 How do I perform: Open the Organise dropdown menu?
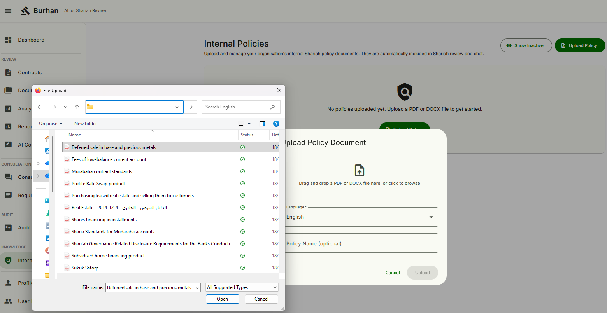pos(51,124)
